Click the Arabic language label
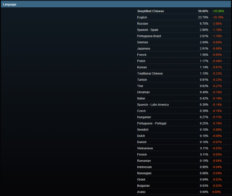232x196 pixels. pyautogui.click(x=141, y=192)
